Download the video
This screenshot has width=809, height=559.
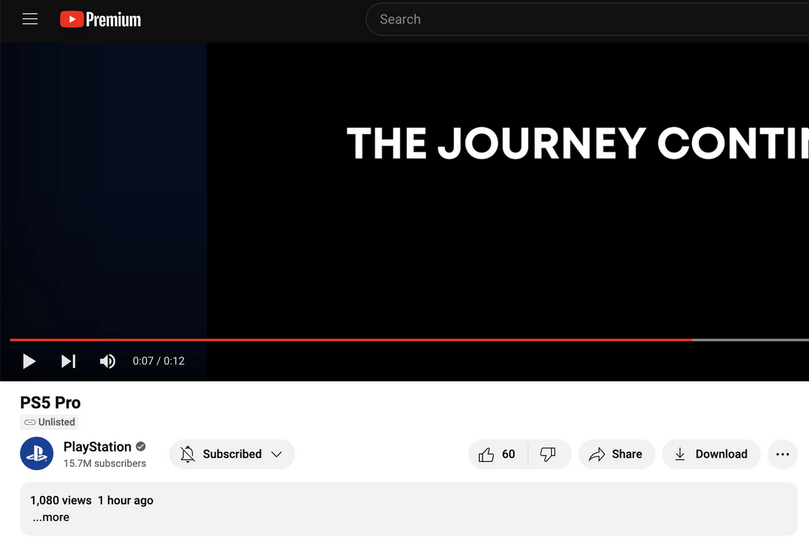click(x=712, y=453)
